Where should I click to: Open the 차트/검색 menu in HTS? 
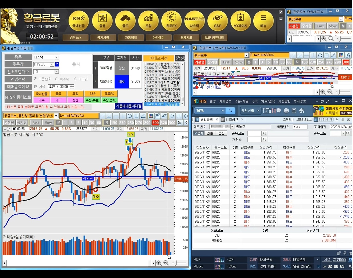coord(268,101)
